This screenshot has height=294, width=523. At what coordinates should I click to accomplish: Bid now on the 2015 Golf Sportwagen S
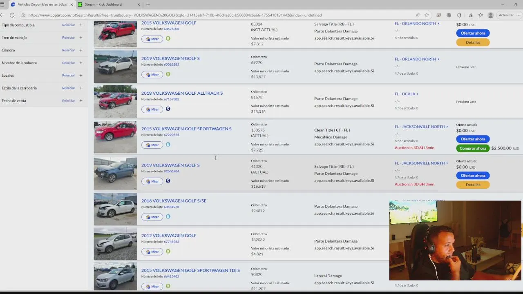473,139
